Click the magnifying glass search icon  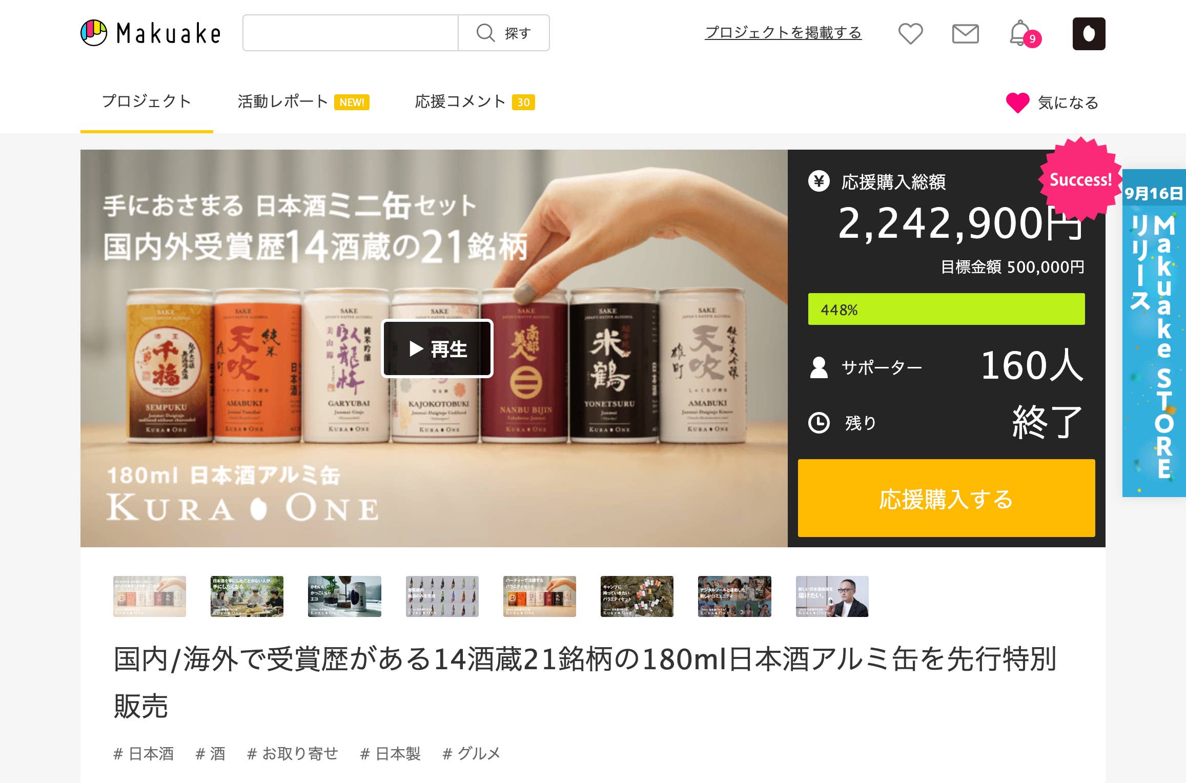[x=485, y=33]
